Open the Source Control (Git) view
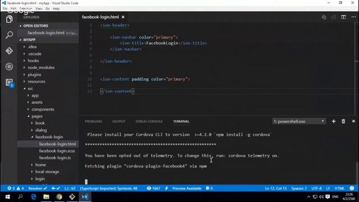Screen dimensions: 359x202 click(9, 50)
